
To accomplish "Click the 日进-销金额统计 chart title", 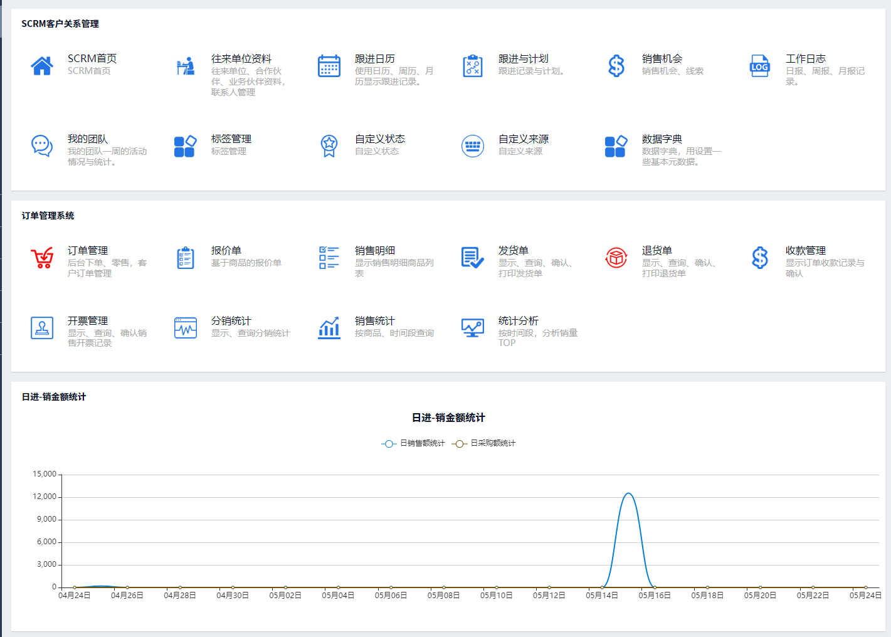I will click(x=448, y=418).
